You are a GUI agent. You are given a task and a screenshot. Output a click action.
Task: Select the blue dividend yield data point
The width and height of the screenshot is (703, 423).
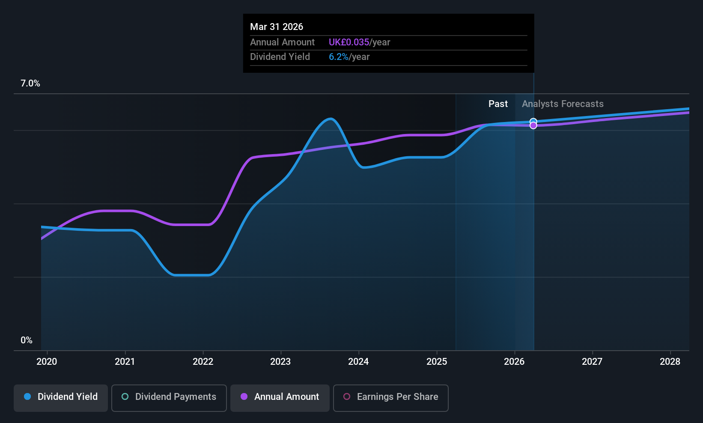(x=533, y=121)
